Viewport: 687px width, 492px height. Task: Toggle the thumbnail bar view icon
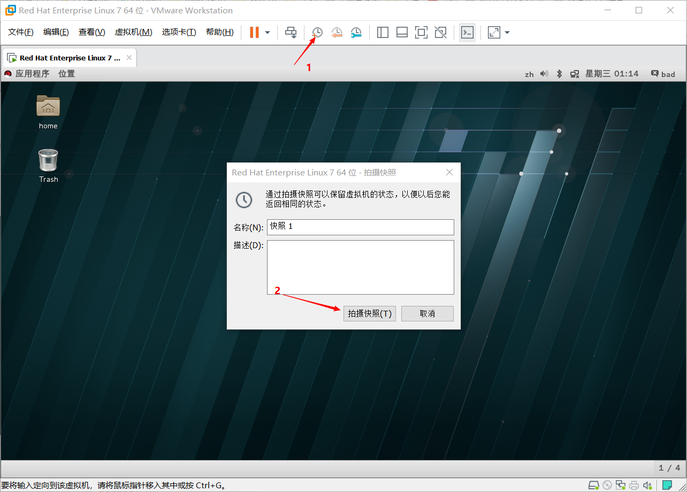tap(402, 33)
